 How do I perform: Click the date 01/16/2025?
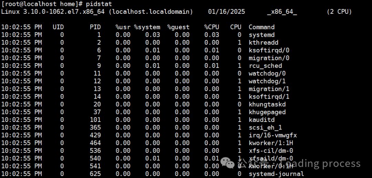click(x=227, y=12)
